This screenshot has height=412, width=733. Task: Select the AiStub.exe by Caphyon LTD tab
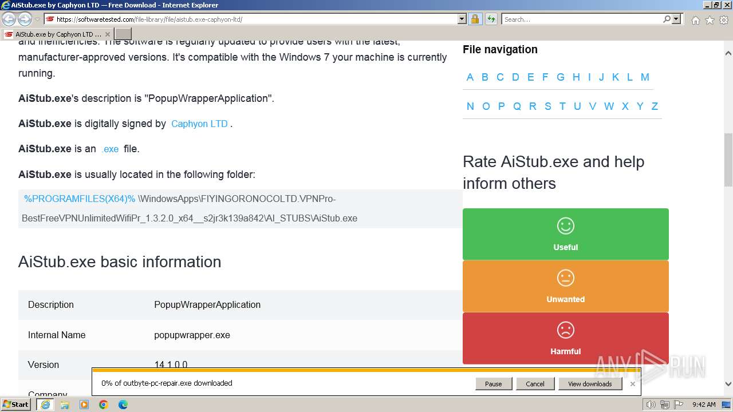[57, 34]
